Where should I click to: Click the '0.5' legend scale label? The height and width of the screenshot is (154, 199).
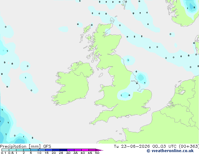pyautogui.click(x=11, y=153)
